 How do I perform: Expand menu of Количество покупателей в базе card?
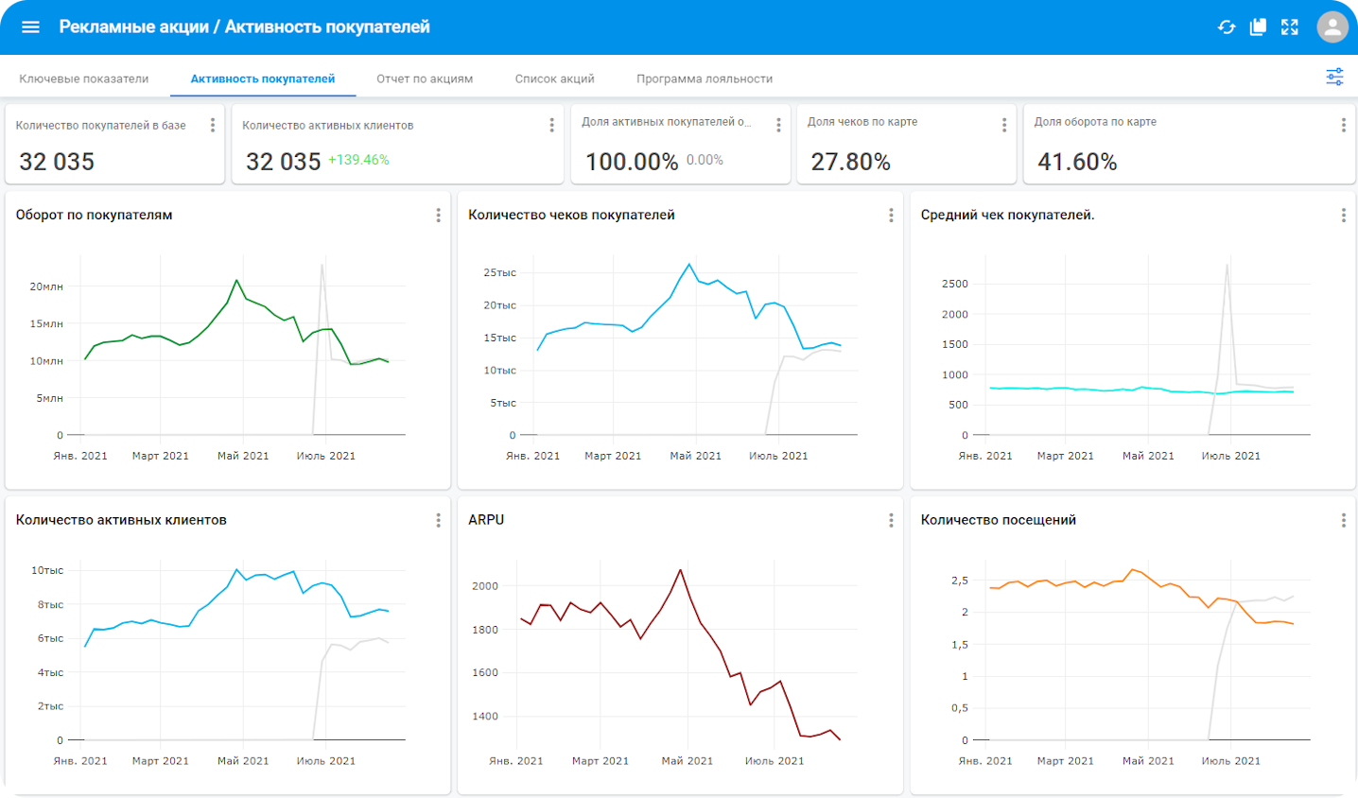pyautogui.click(x=212, y=125)
